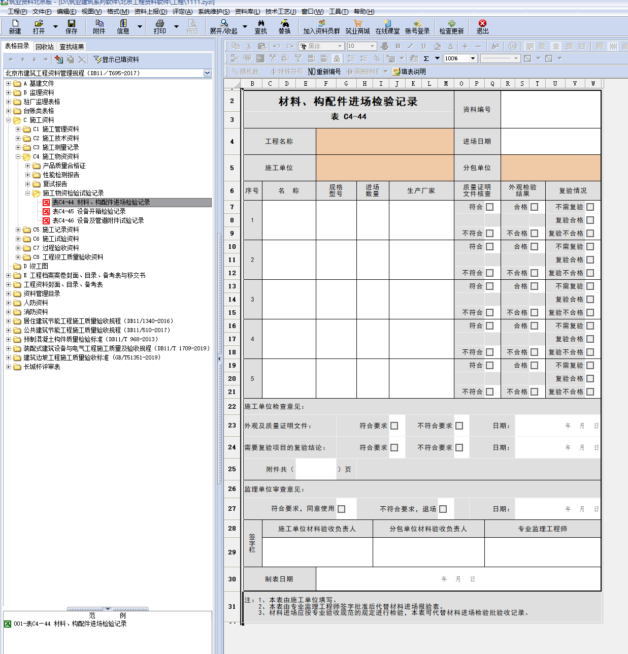Click the add-table icon in tree toolbar
Image resolution: width=628 pixels, height=654 pixels.
tap(59, 59)
